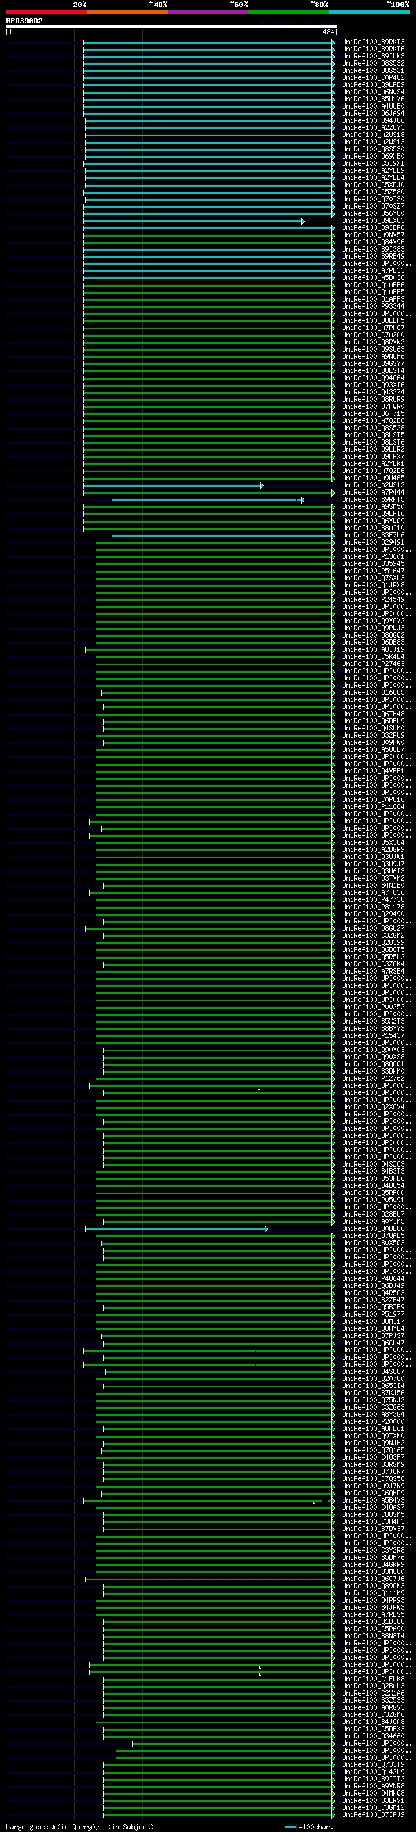Open hit UniRef100_Q8S532
The height and width of the screenshot is (1832, 416).
coord(373,63)
